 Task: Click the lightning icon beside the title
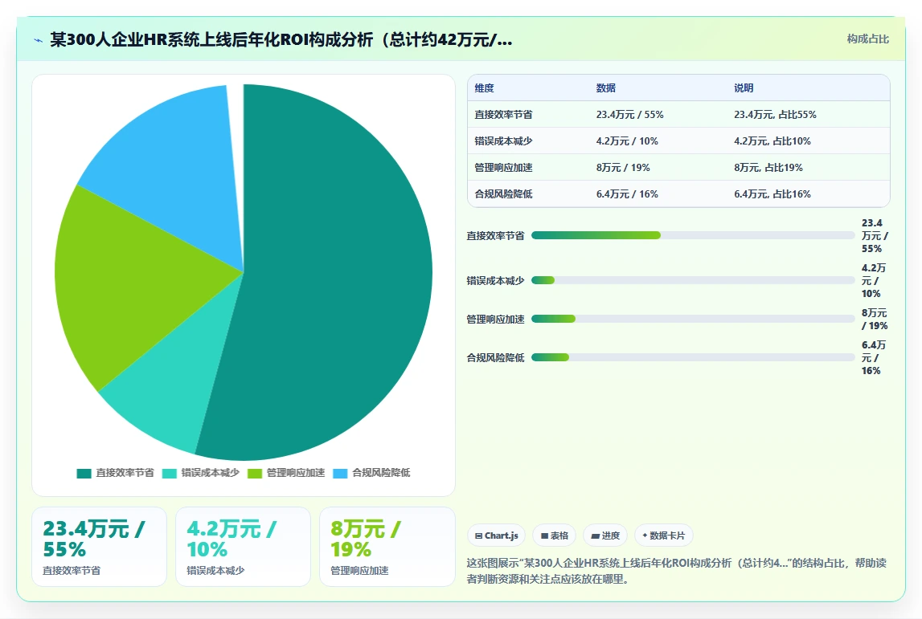pyautogui.click(x=39, y=40)
